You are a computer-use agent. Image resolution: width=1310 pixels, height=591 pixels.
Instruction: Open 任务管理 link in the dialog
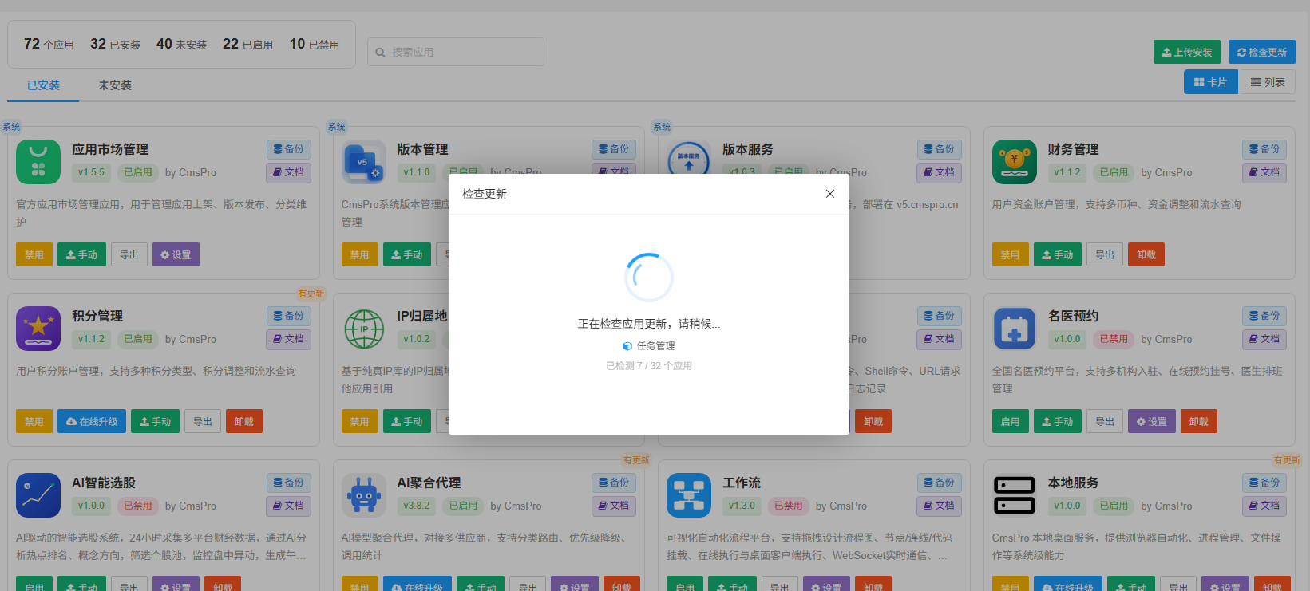[649, 346]
